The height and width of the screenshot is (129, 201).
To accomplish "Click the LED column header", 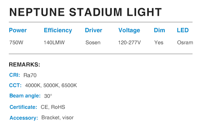I will tap(183, 30).
